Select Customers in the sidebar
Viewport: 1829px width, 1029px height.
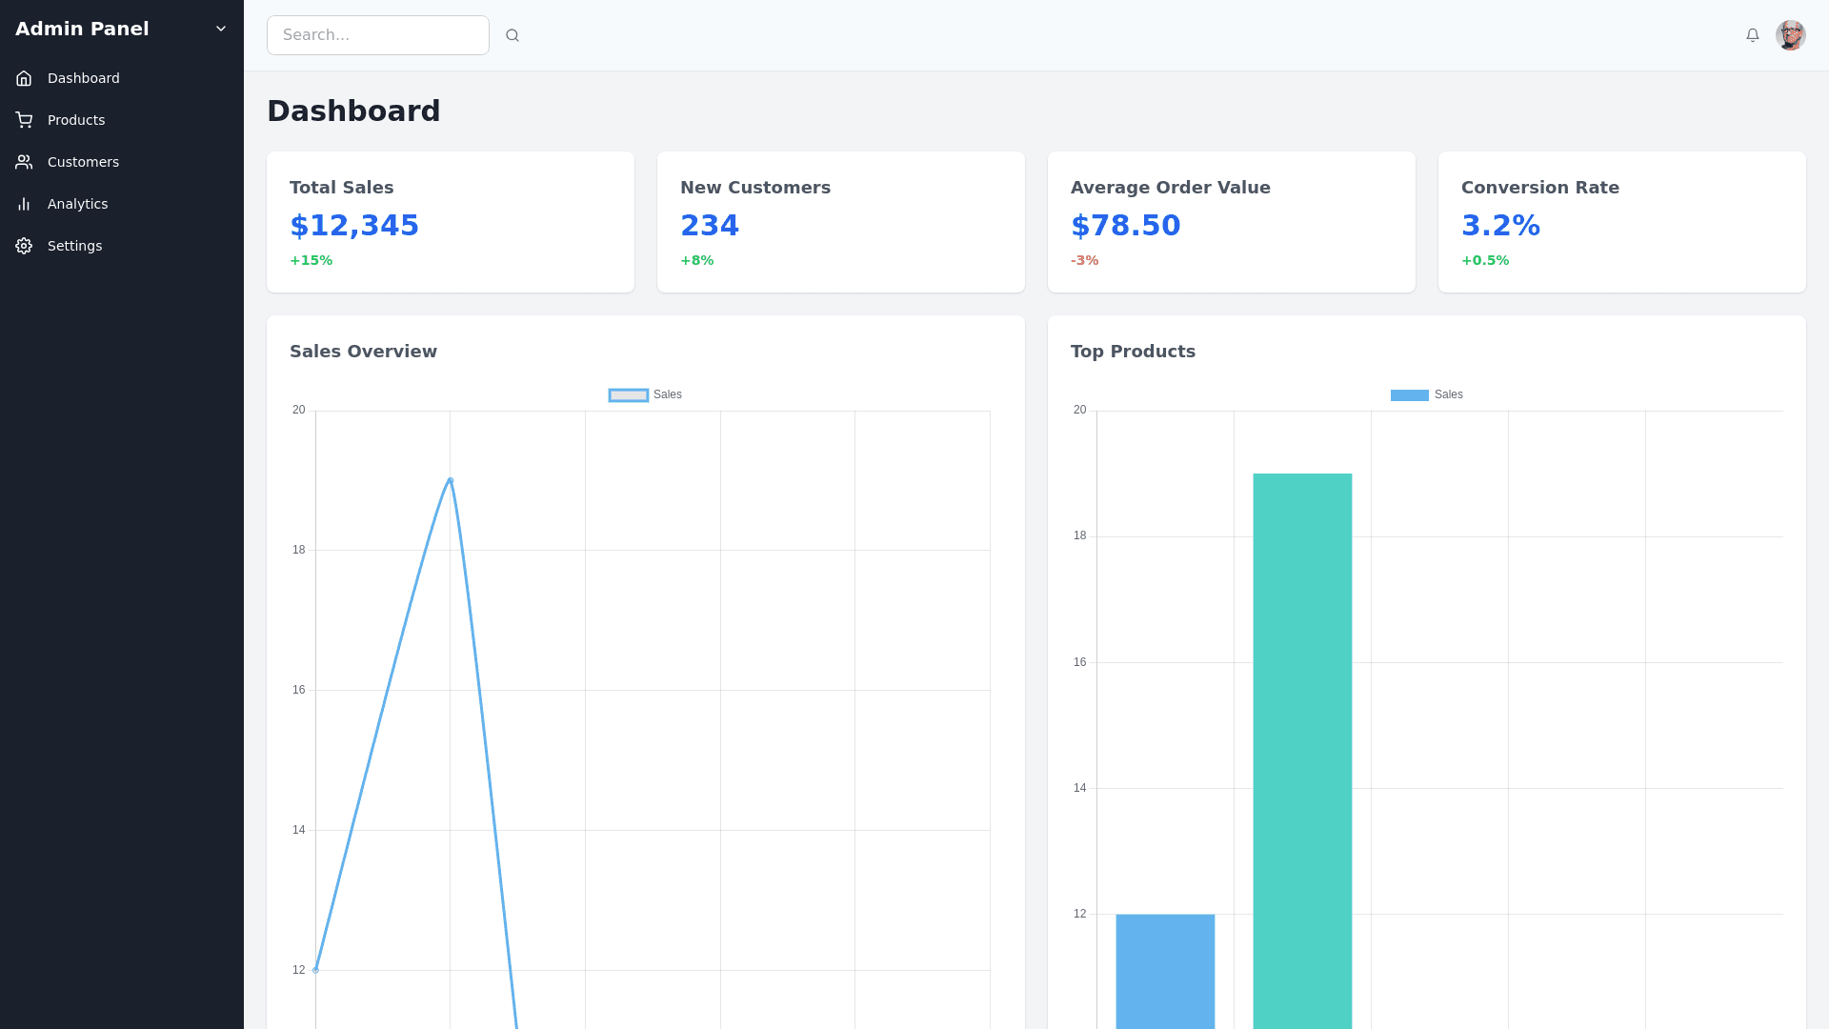pyautogui.click(x=83, y=162)
